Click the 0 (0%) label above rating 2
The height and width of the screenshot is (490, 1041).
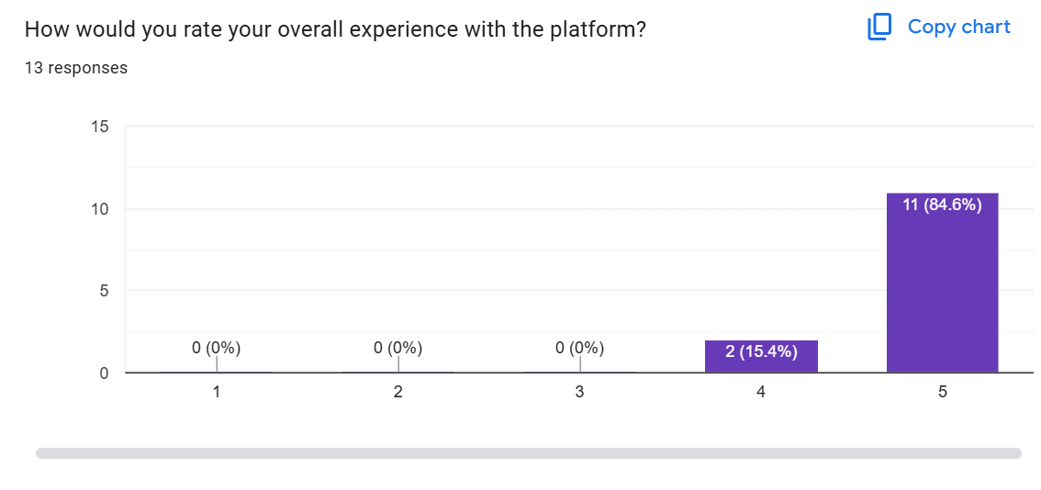(x=398, y=348)
